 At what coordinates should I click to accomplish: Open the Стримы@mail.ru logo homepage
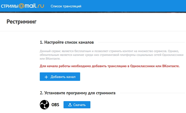click(x=22, y=6)
